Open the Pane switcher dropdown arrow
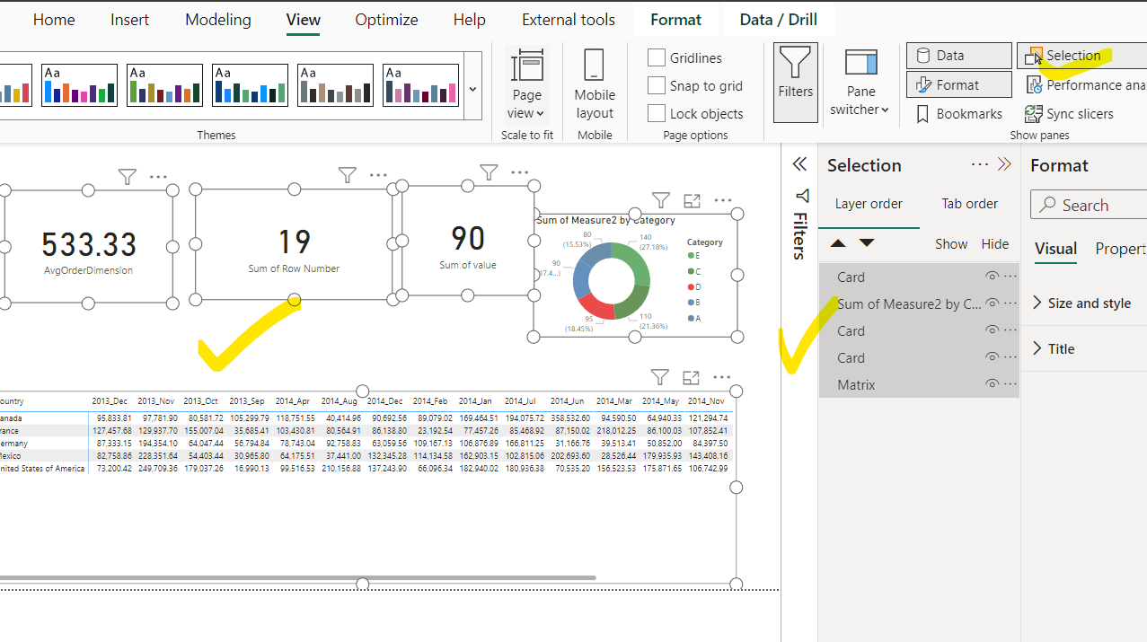 click(x=885, y=110)
